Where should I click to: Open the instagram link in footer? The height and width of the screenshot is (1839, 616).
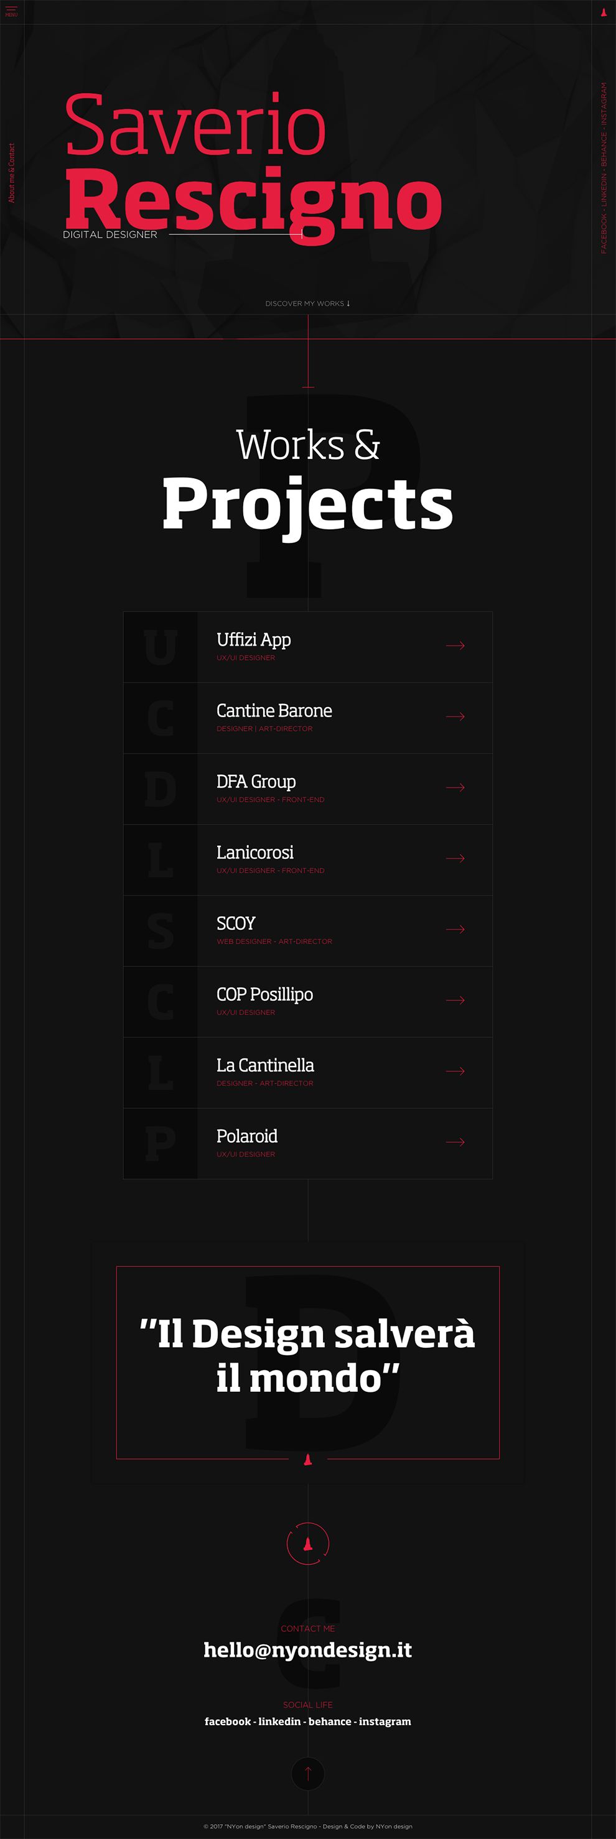pos(385,1721)
